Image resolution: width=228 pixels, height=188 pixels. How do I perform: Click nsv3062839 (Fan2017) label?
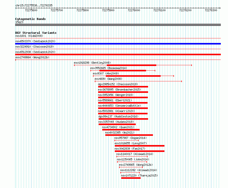point(130,149)
